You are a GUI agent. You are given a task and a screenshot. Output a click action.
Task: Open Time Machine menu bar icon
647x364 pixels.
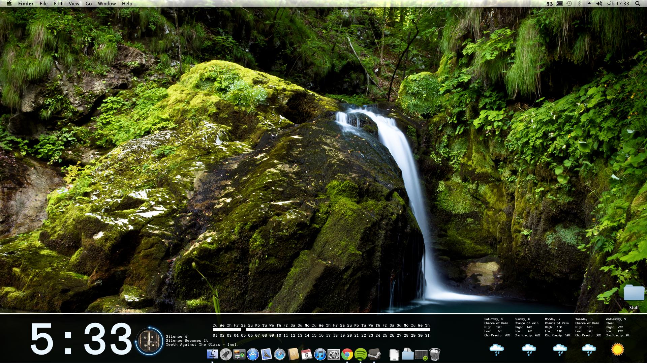tap(569, 4)
